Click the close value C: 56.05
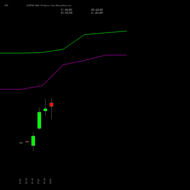This screenshot has width=190, height=190. [66, 10]
